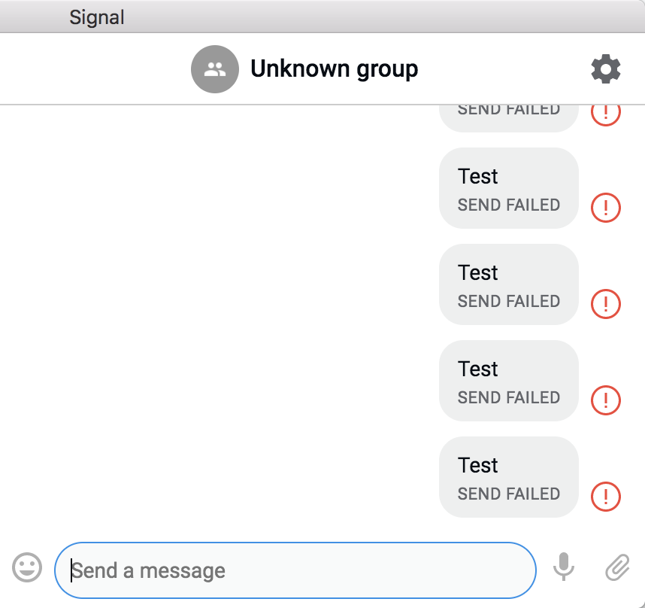Select the fourth Test message bubble

click(x=508, y=380)
